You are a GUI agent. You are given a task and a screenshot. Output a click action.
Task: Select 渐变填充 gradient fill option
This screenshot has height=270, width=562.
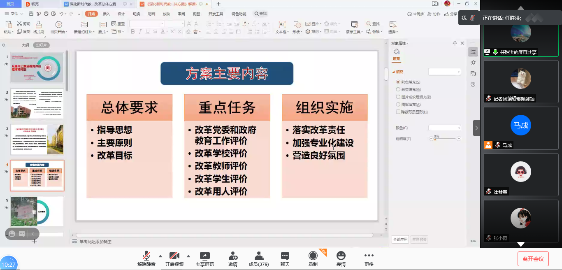pos(398,89)
